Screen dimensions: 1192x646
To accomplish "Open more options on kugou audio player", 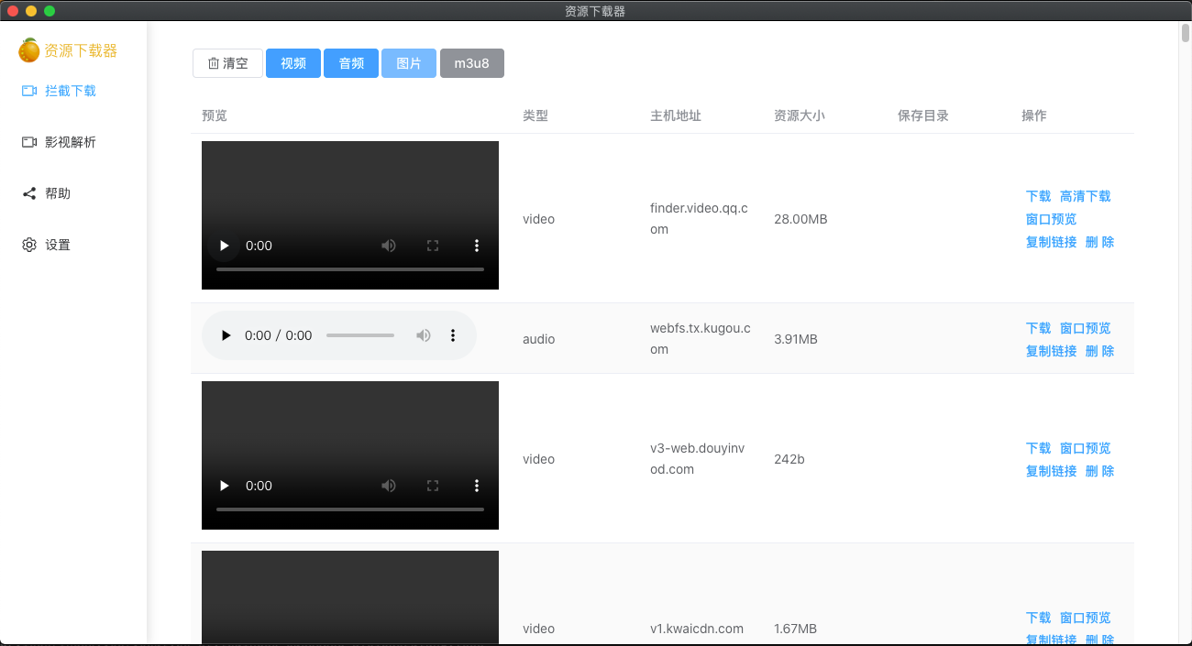I will pos(453,335).
